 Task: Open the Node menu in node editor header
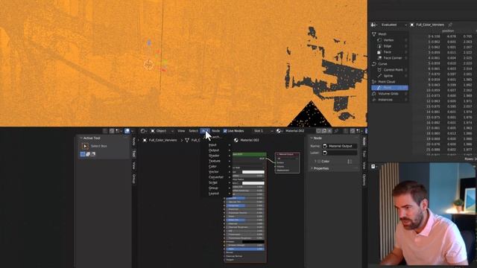point(215,131)
